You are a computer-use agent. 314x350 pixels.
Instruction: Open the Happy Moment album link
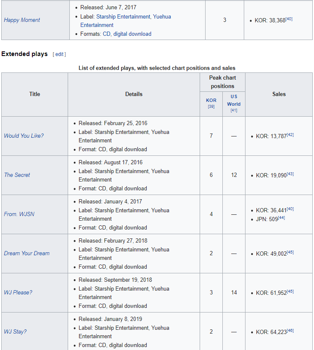point(22,20)
